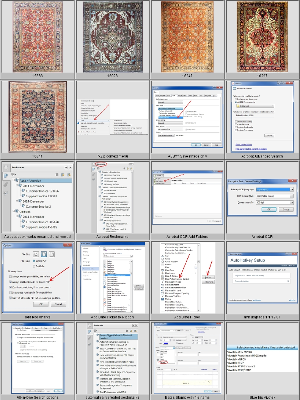
Task: Toggle Case-Sensitive checkbox in Advanced Search
Action: pyautogui.click(x=236, y=124)
